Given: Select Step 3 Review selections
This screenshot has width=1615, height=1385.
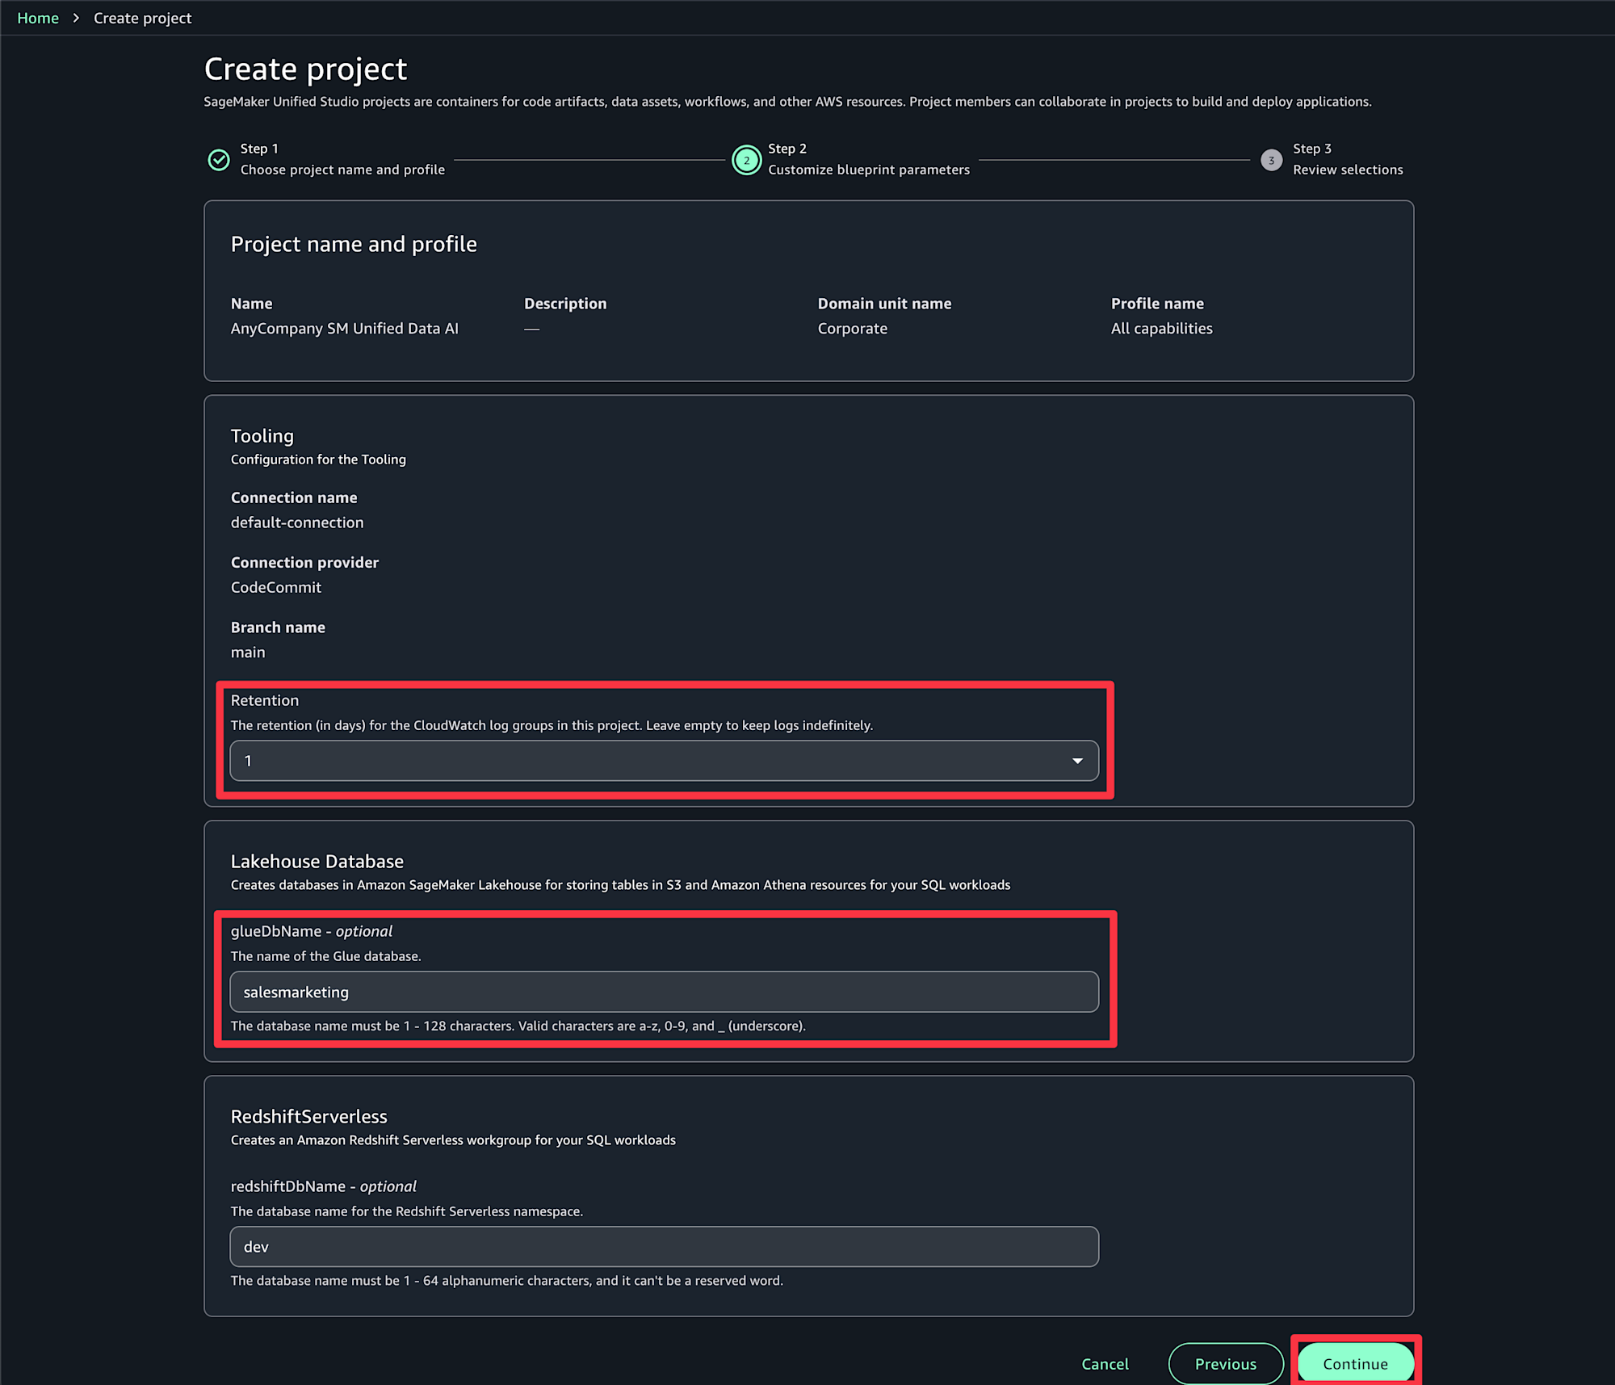Looking at the screenshot, I should [x=1348, y=159].
